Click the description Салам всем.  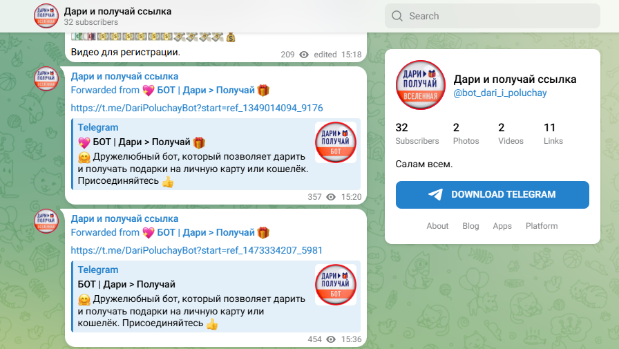pyautogui.click(x=424, y=164)
